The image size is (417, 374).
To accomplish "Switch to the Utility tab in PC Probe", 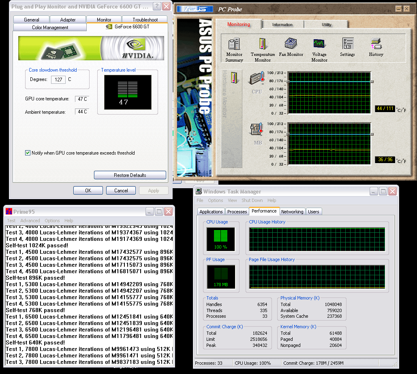I will pos(326,24).
